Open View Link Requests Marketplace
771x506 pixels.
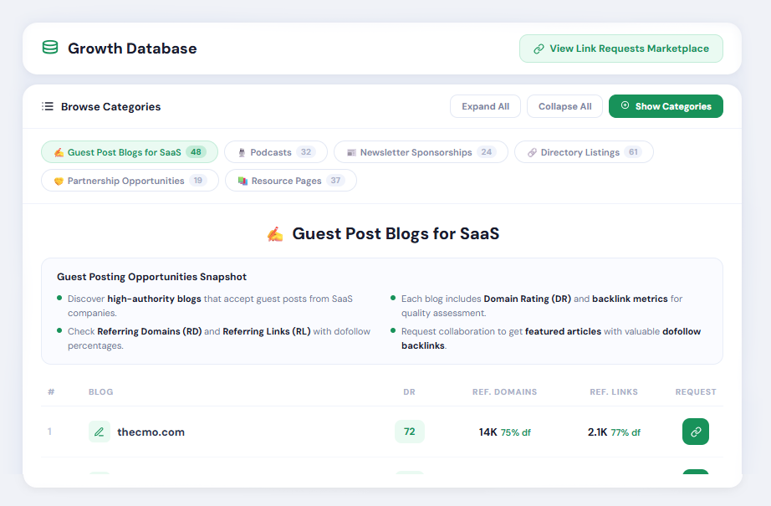click(621, 49)
